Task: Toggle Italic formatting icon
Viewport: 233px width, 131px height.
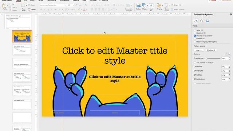Action: coord(44,9)
